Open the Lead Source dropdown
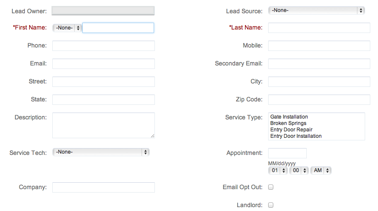This screenshot has height=211, width=378. point(316,10)
